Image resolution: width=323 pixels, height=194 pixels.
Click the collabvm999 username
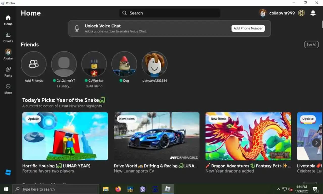[282, 13]
